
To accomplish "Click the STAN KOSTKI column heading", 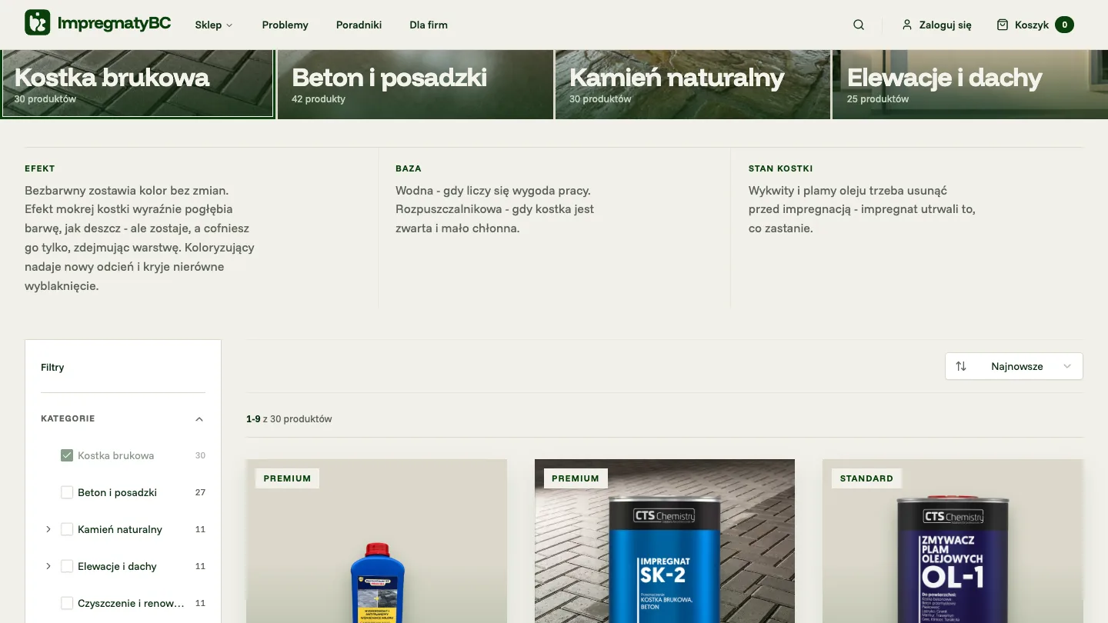I will tap(780, 168).
